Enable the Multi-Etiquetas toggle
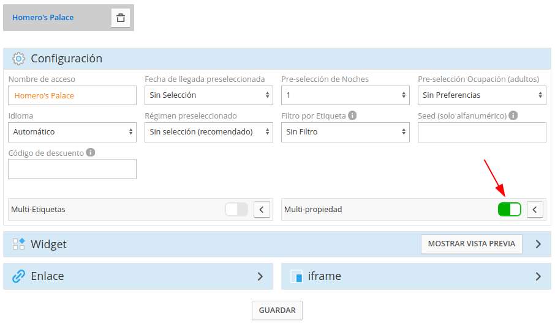555x327 pixels. [236, 210]
